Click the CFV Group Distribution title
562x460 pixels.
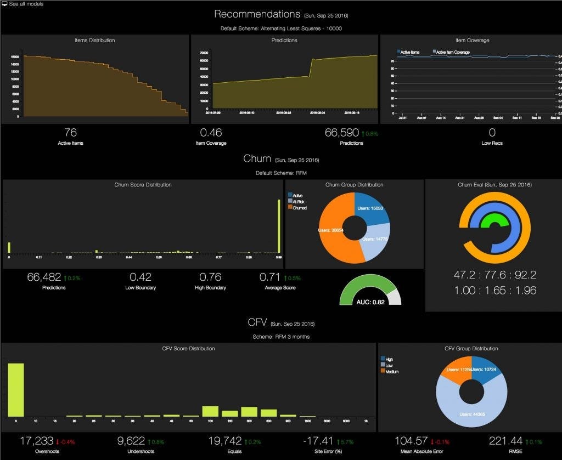471,348
